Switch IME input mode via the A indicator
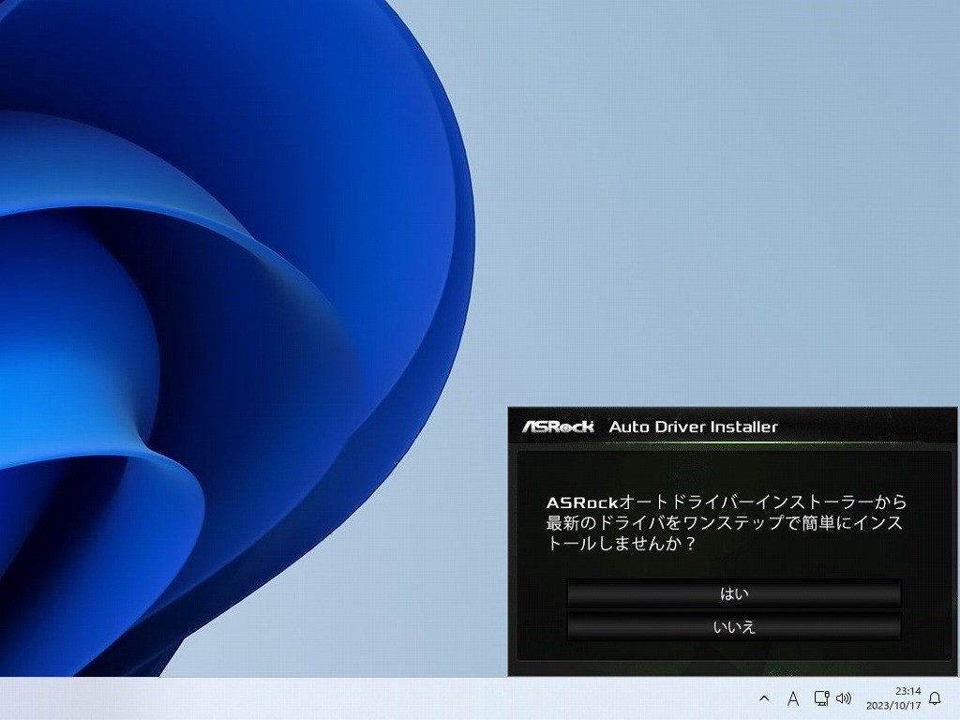Viewport: 960px width, 720px height. 792,698
